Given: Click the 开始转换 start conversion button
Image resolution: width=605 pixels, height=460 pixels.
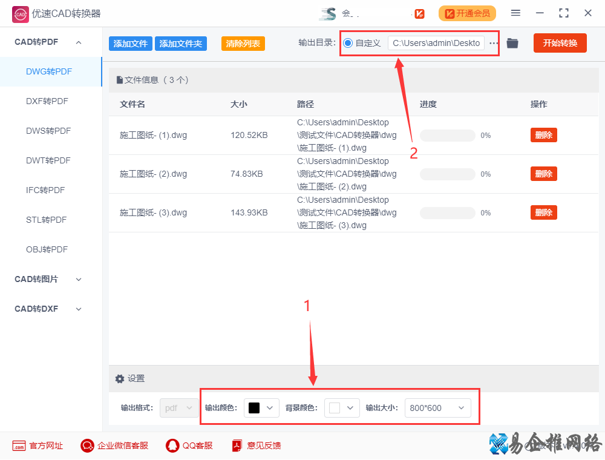Looking at the screenshot, I should click(x=560, y=43).
